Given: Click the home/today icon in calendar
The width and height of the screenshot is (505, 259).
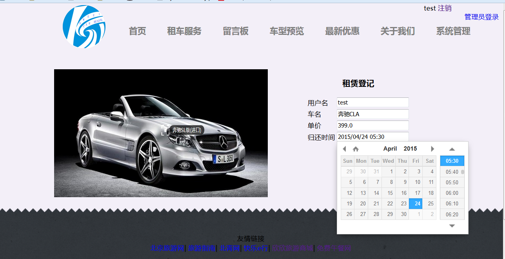Looking at the screenshot, I should [x=356, y=149].
